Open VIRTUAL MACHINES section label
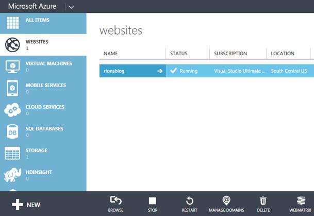This screenshot has height=216, width=314. (48, 63)
